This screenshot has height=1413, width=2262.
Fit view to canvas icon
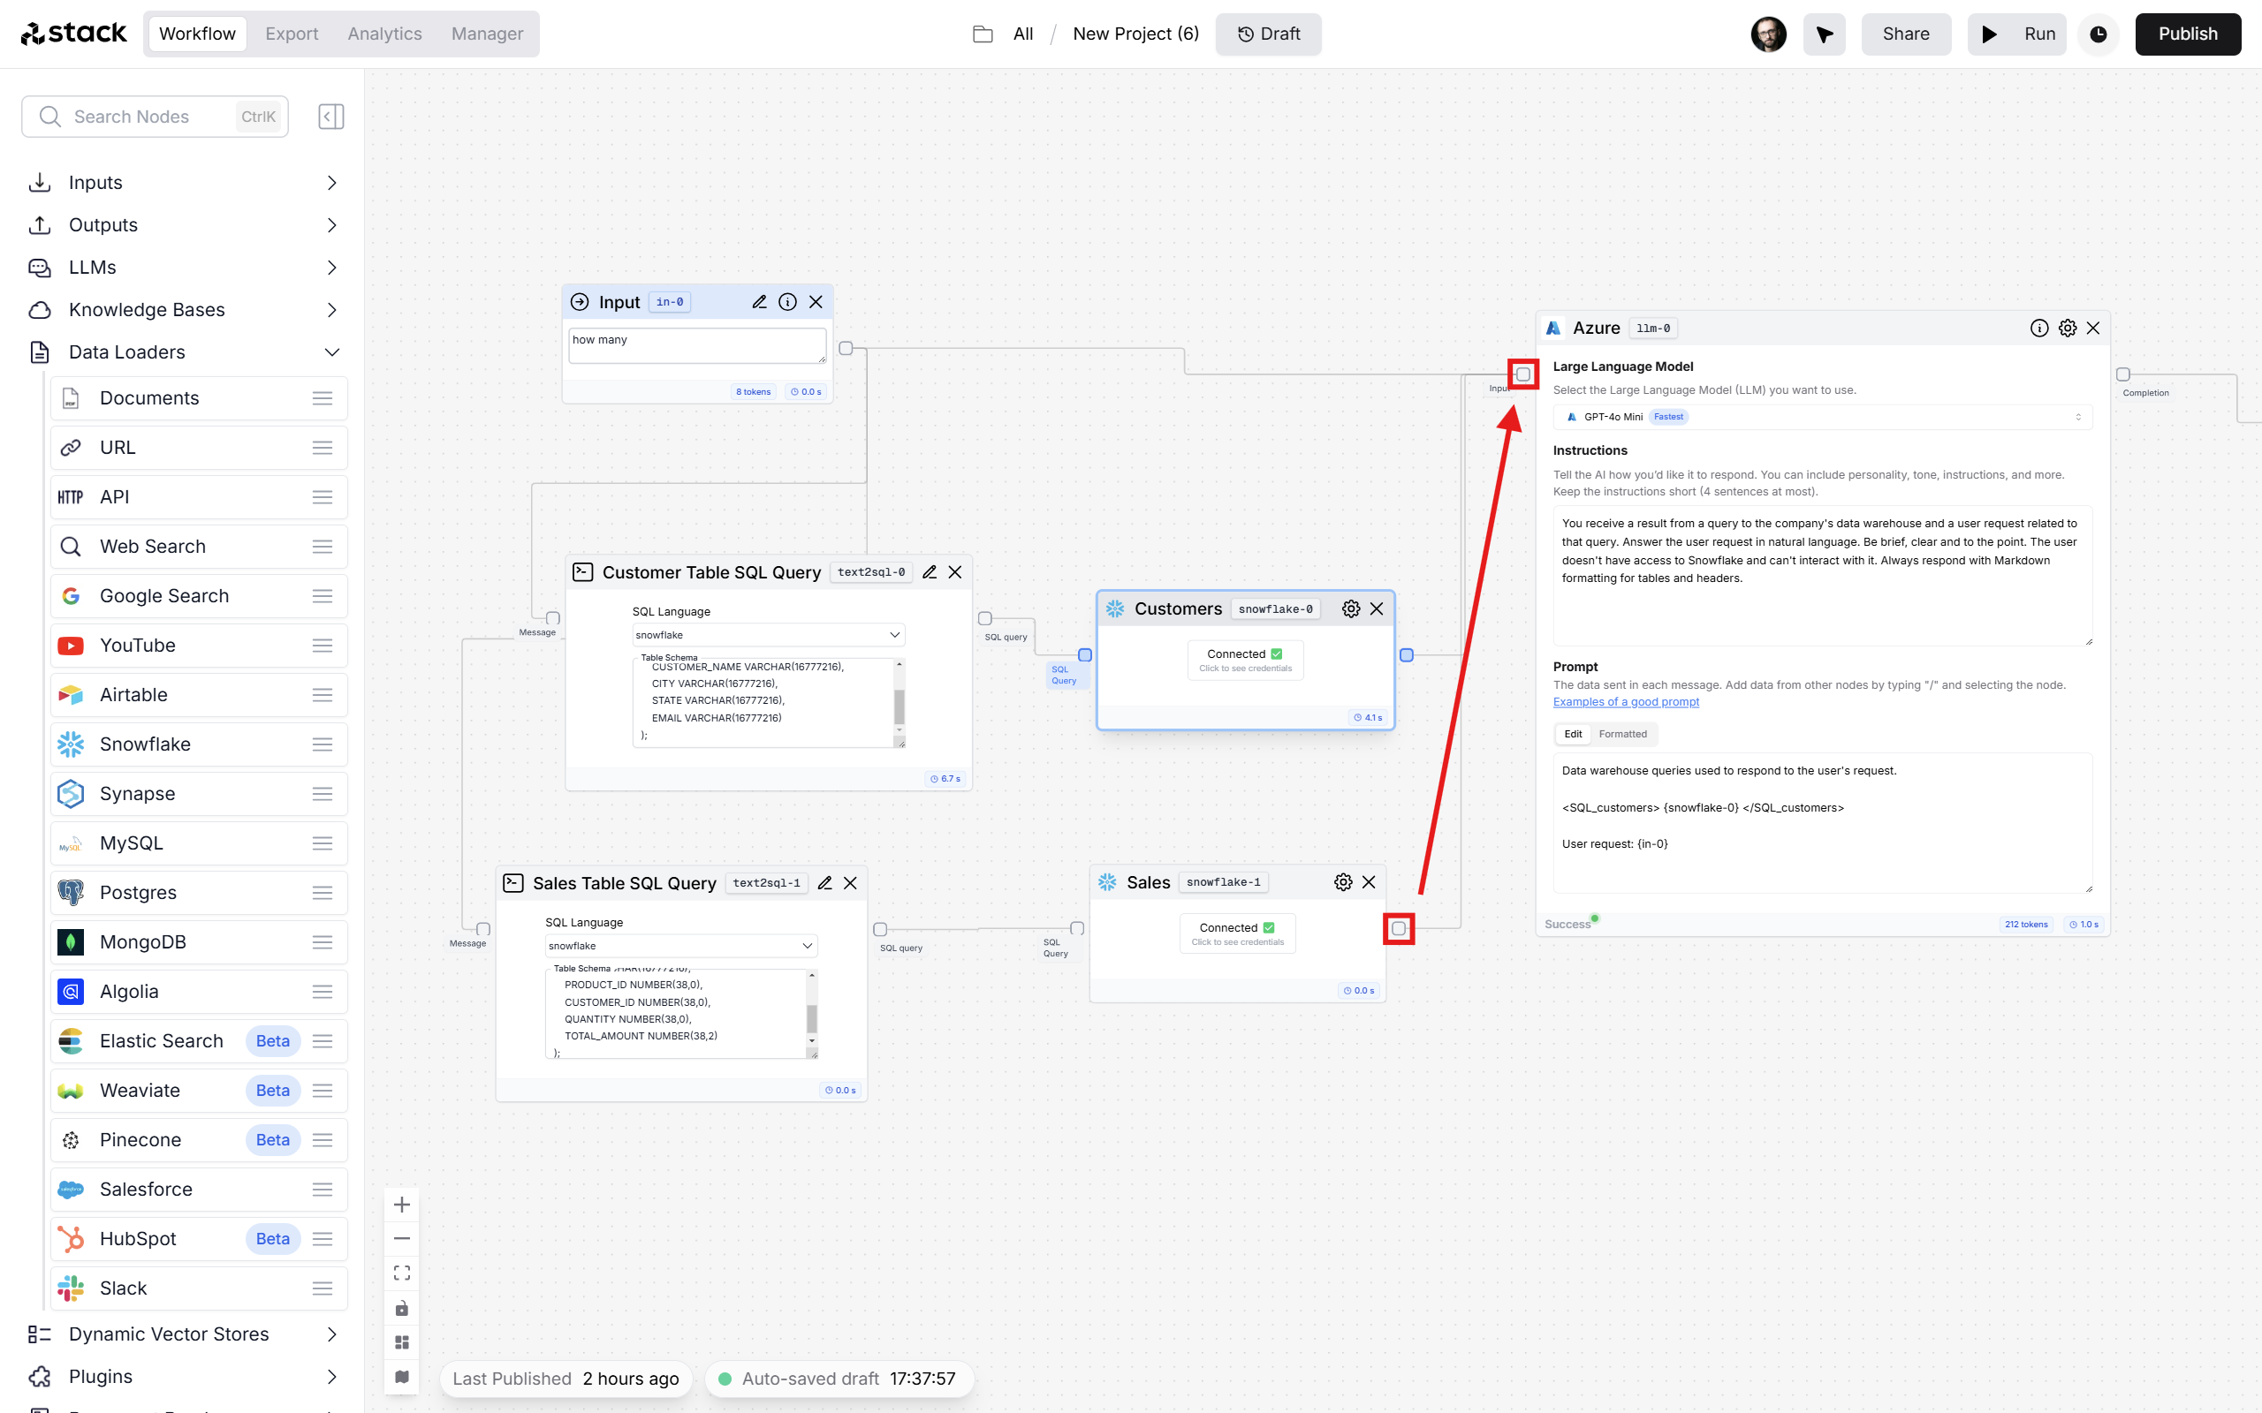click(402, 1273)
